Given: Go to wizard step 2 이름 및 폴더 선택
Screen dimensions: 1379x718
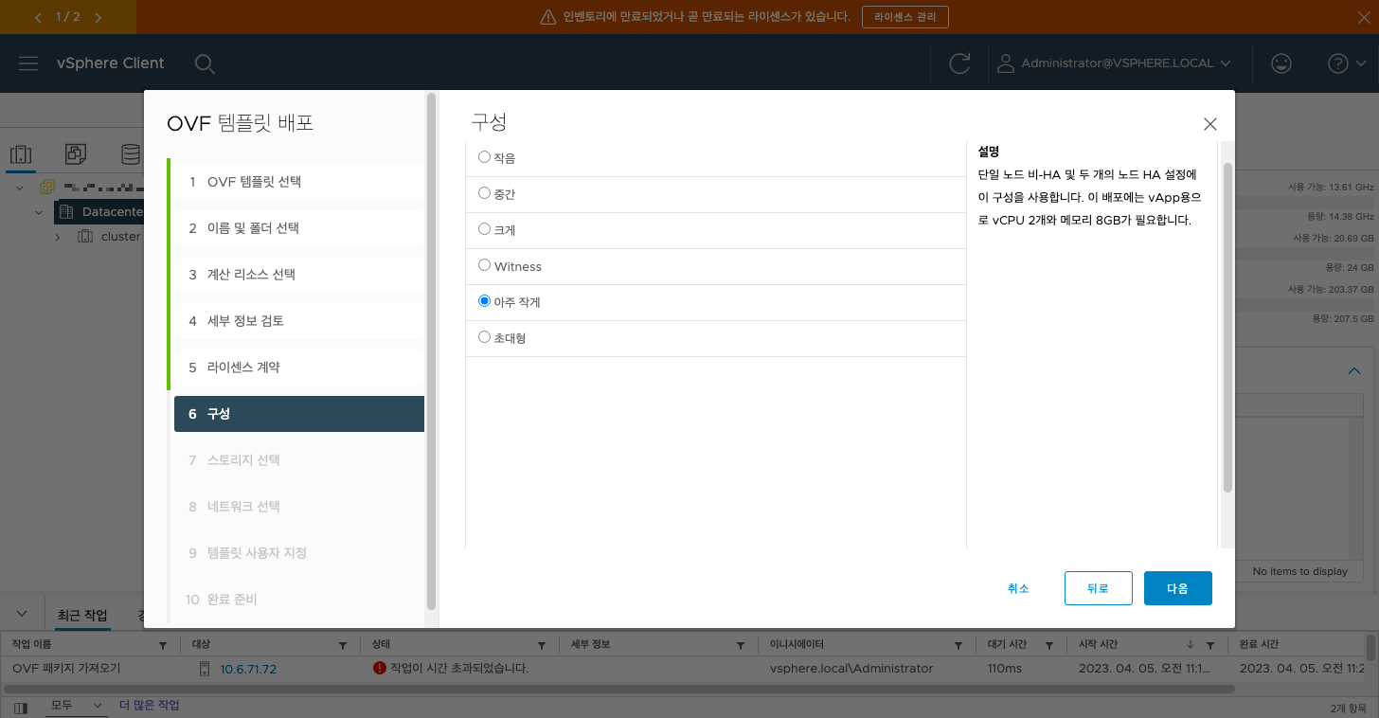Looking at the screenshot, I should (297, 228).
